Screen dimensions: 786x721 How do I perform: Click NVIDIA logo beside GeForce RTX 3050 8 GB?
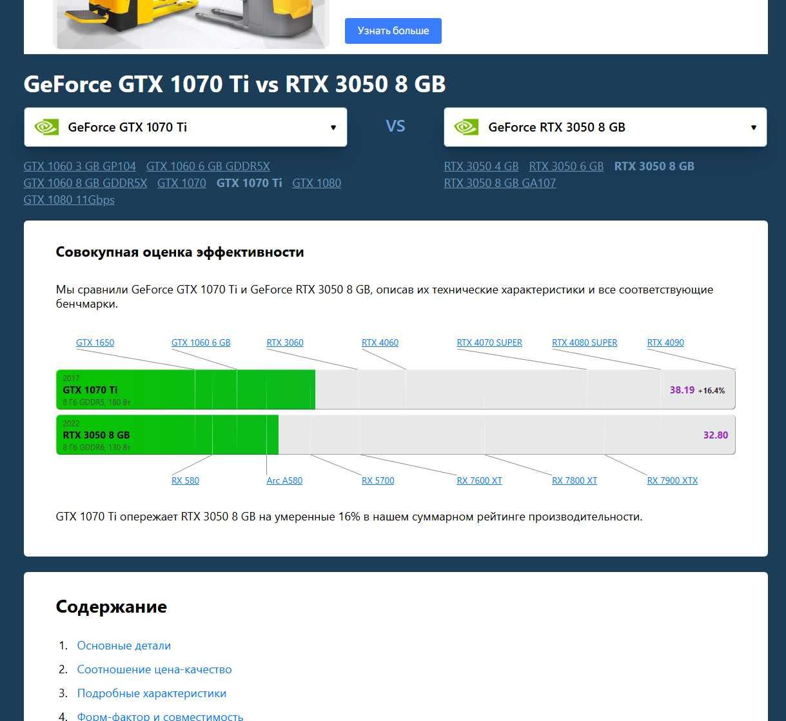[x=466, y=127]
